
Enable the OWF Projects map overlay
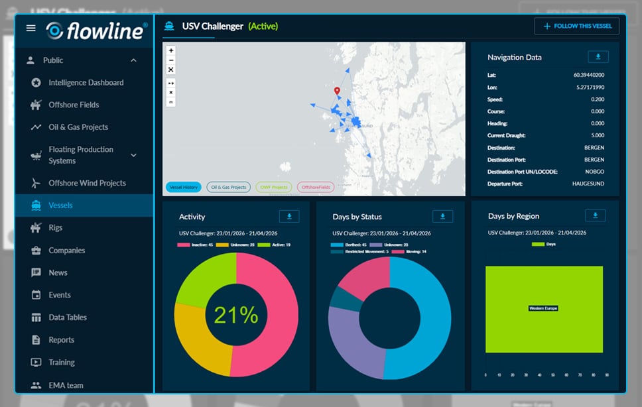tap(273, 187)
